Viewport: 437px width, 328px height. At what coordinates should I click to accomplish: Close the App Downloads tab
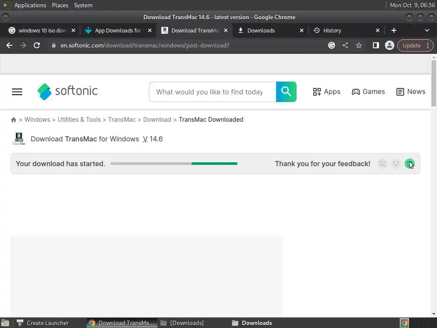[x=150, y=30]
